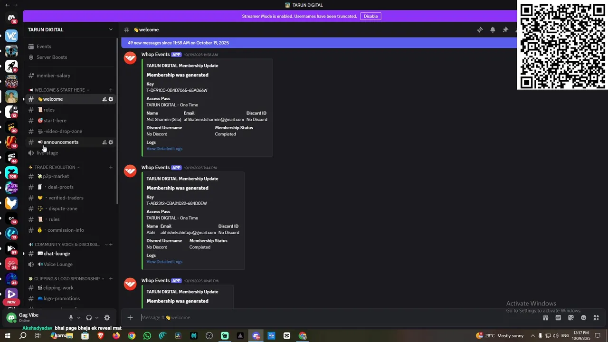Screen dimensions: 608x342
Task: Collapse WELCOME & START HERE category
Action: tap(59, 90)
